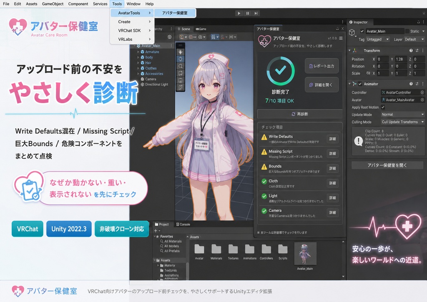The width and height of the screenshot is (427, 302).
Task: Open the Animations folder in Assets grid
Action: click(x=250, y=252)
